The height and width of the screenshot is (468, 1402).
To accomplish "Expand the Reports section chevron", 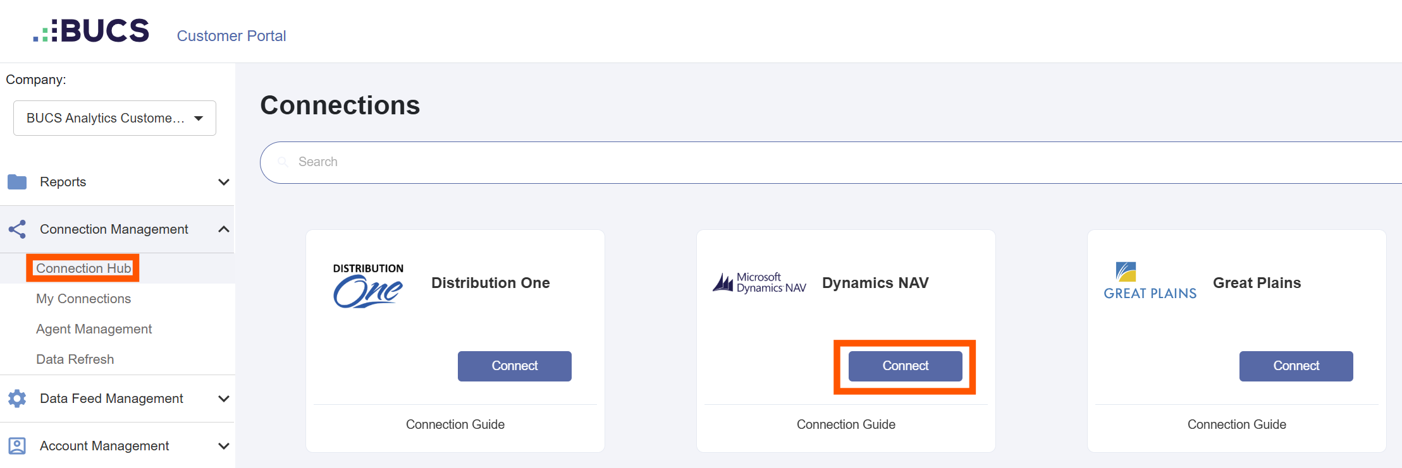I will [x=223, y=182].
